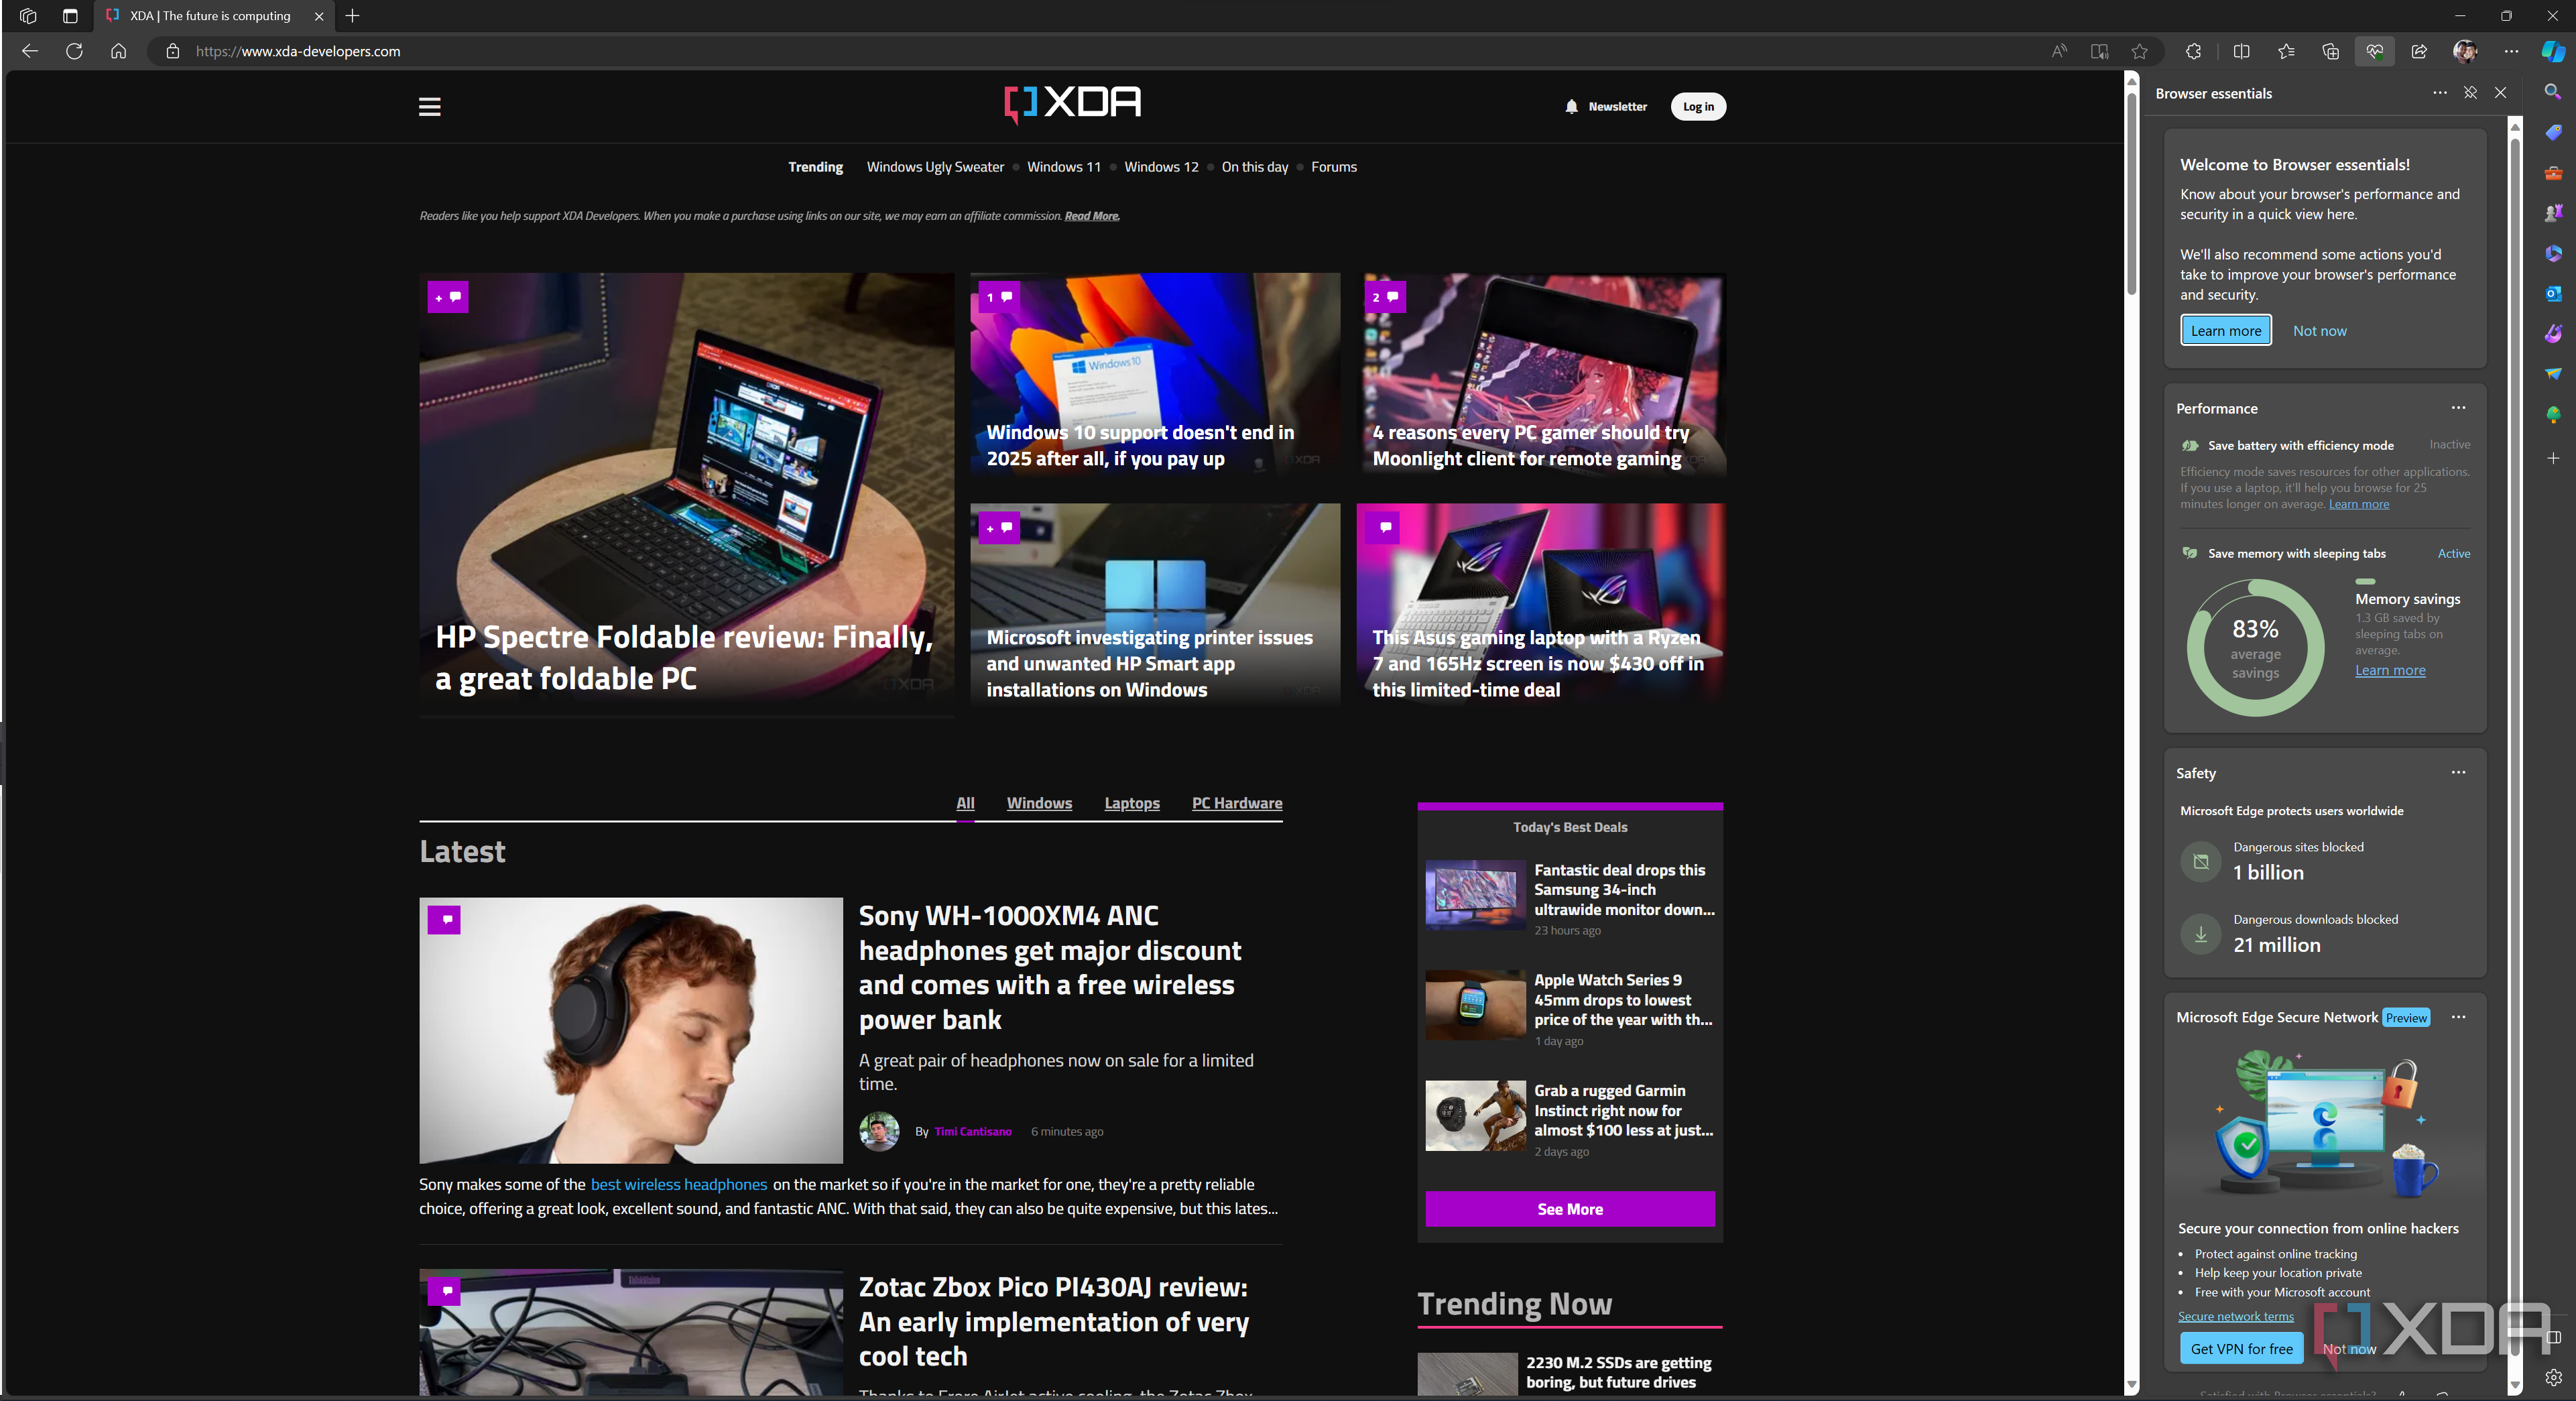This screenshot has height=1401, width=2576.
Task: Open the Outlook icon in sidebar
Action: click(x=2553, y=293)
